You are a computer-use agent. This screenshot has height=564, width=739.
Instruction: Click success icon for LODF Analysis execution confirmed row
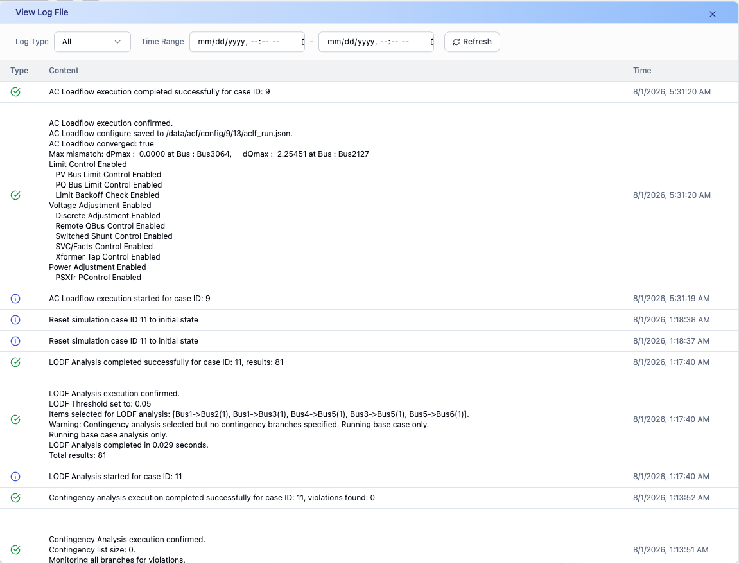click(15, 419)
